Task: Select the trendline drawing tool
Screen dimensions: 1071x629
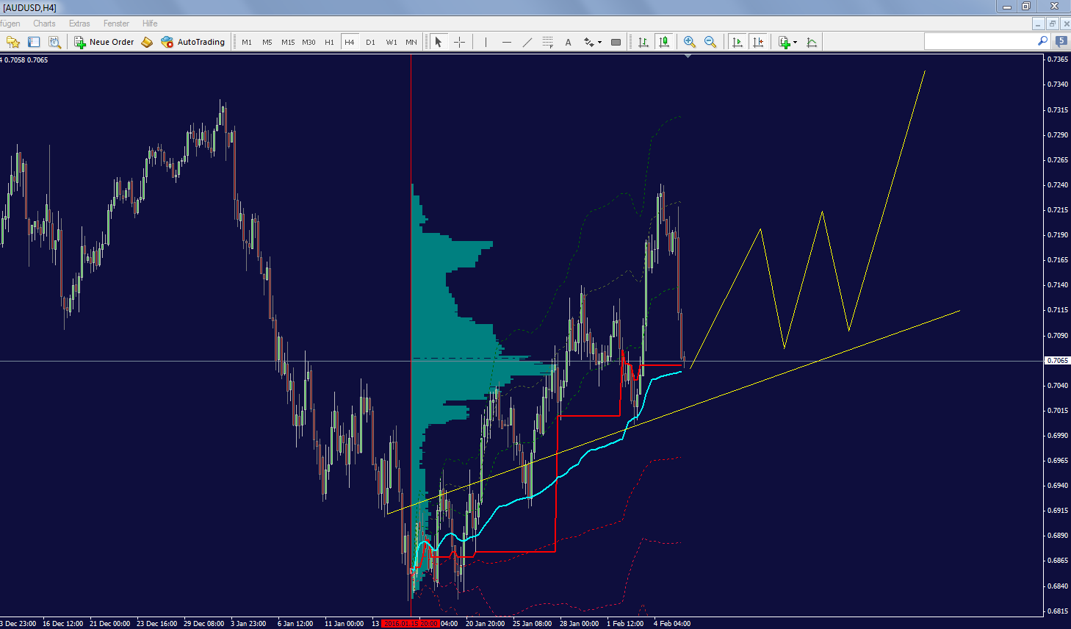Action: [527, 42]
